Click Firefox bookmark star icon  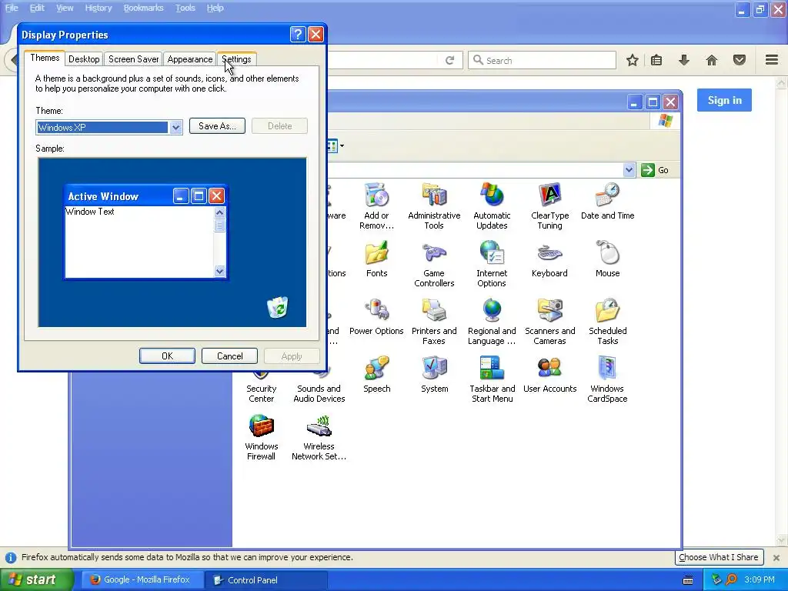click(x=633, y=60)
